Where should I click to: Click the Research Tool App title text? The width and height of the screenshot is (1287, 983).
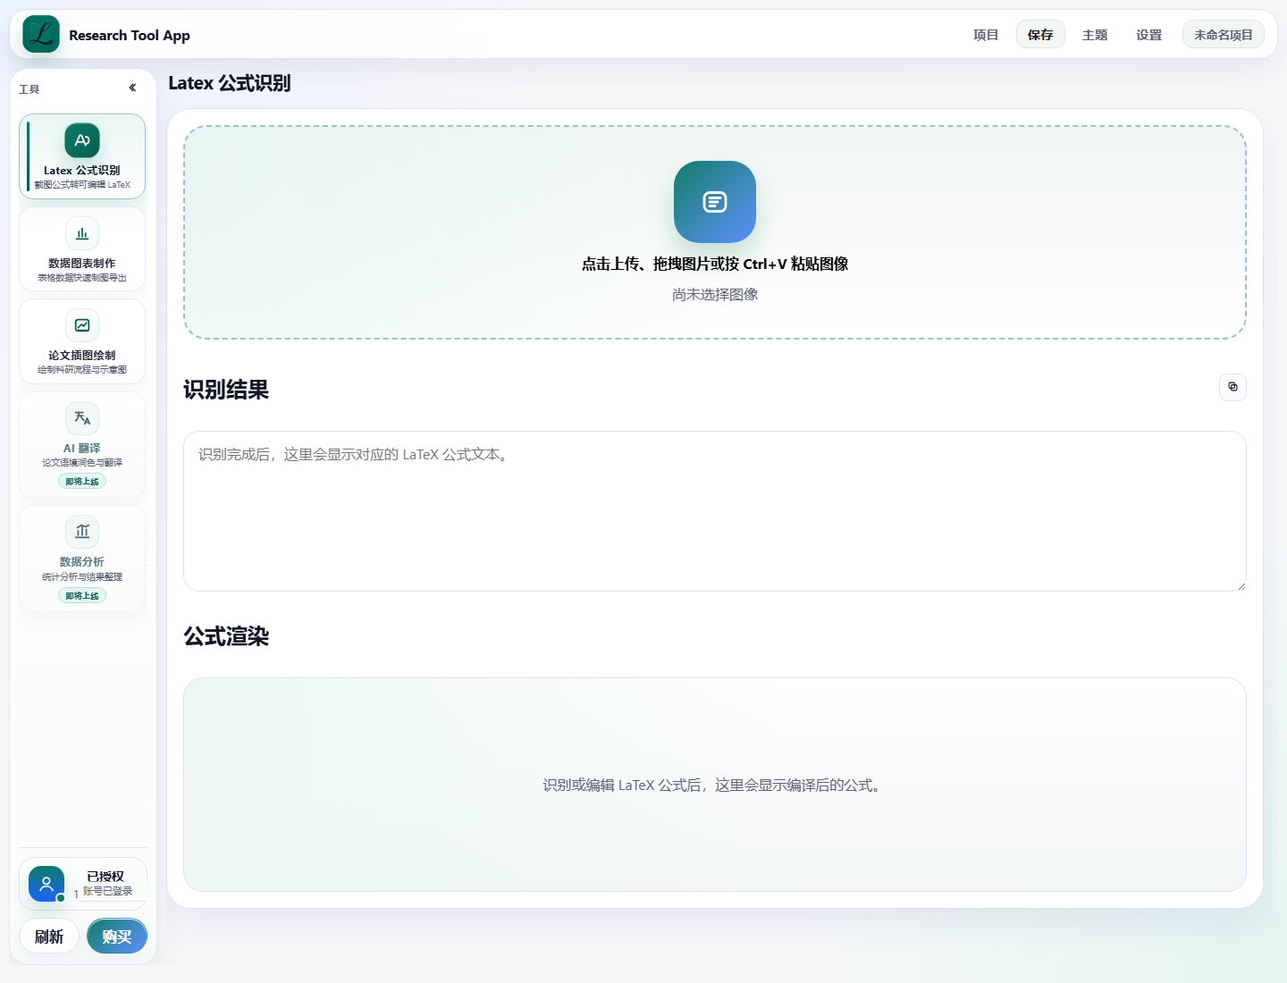[x=130, y=35]
